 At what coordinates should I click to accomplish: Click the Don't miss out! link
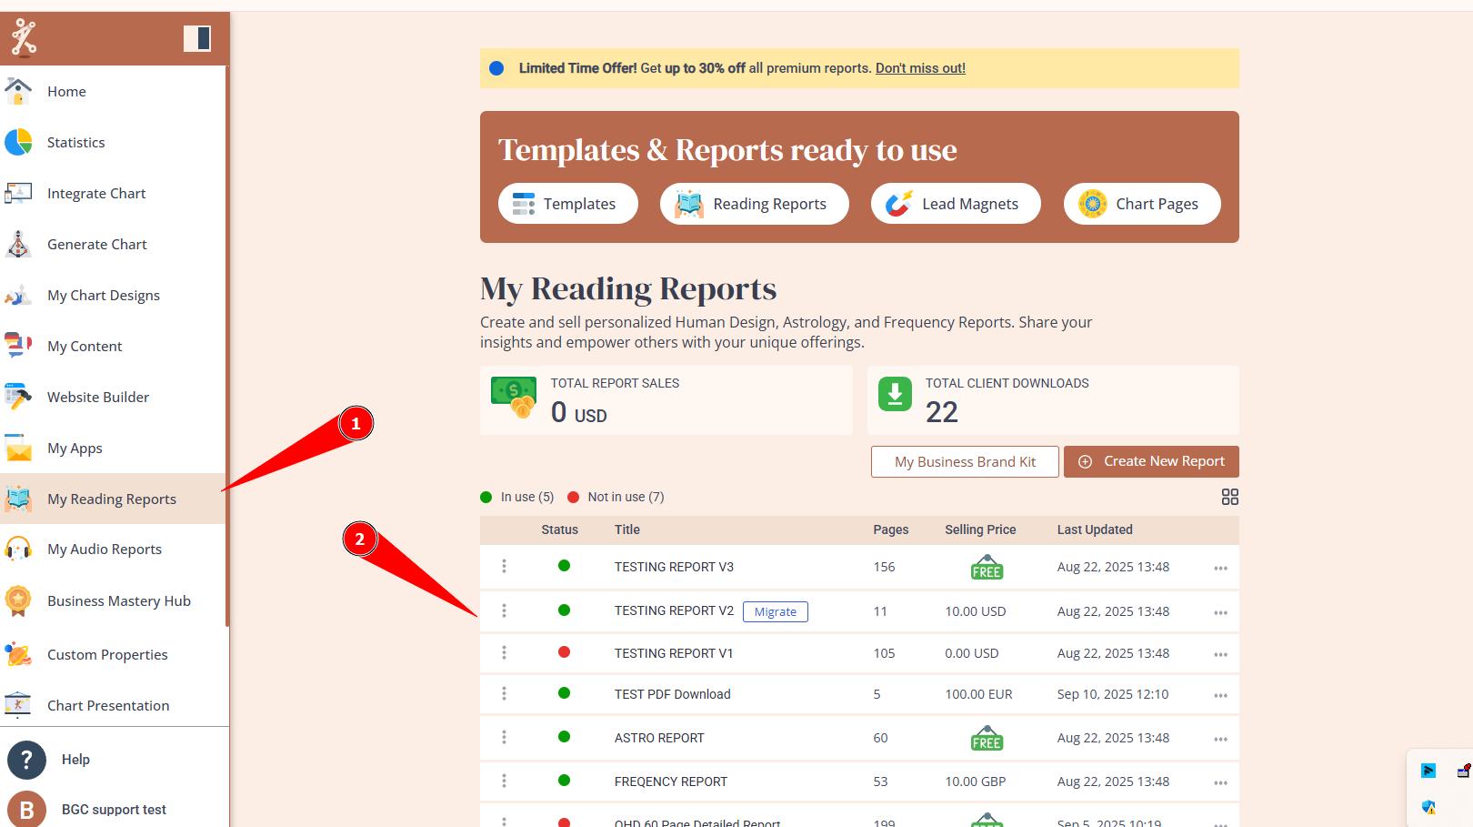point(920,68)
